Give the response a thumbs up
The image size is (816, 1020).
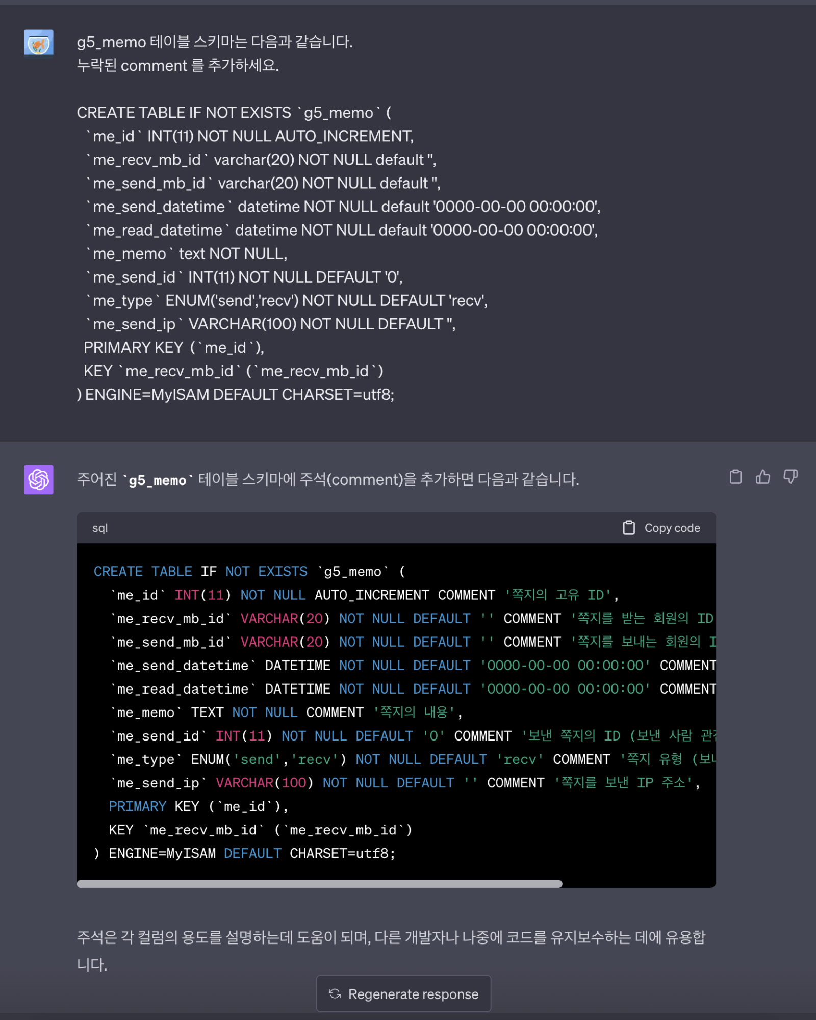(x=762, y=477)
